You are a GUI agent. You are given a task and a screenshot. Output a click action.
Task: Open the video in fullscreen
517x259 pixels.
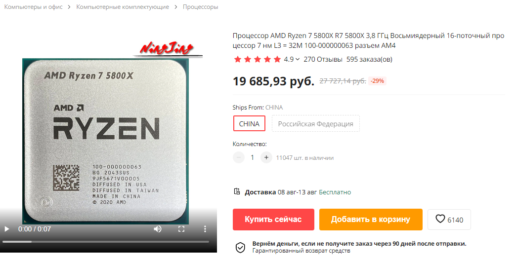[x=181, y=229]
